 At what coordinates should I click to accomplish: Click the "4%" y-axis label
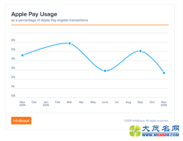click(x=13, y=59)
